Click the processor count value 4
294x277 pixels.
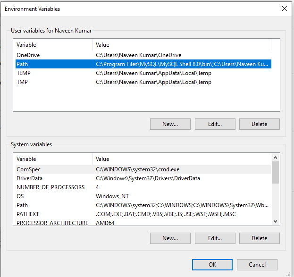click(97, 187)
